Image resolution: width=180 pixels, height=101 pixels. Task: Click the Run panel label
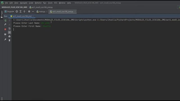point(6,16)
